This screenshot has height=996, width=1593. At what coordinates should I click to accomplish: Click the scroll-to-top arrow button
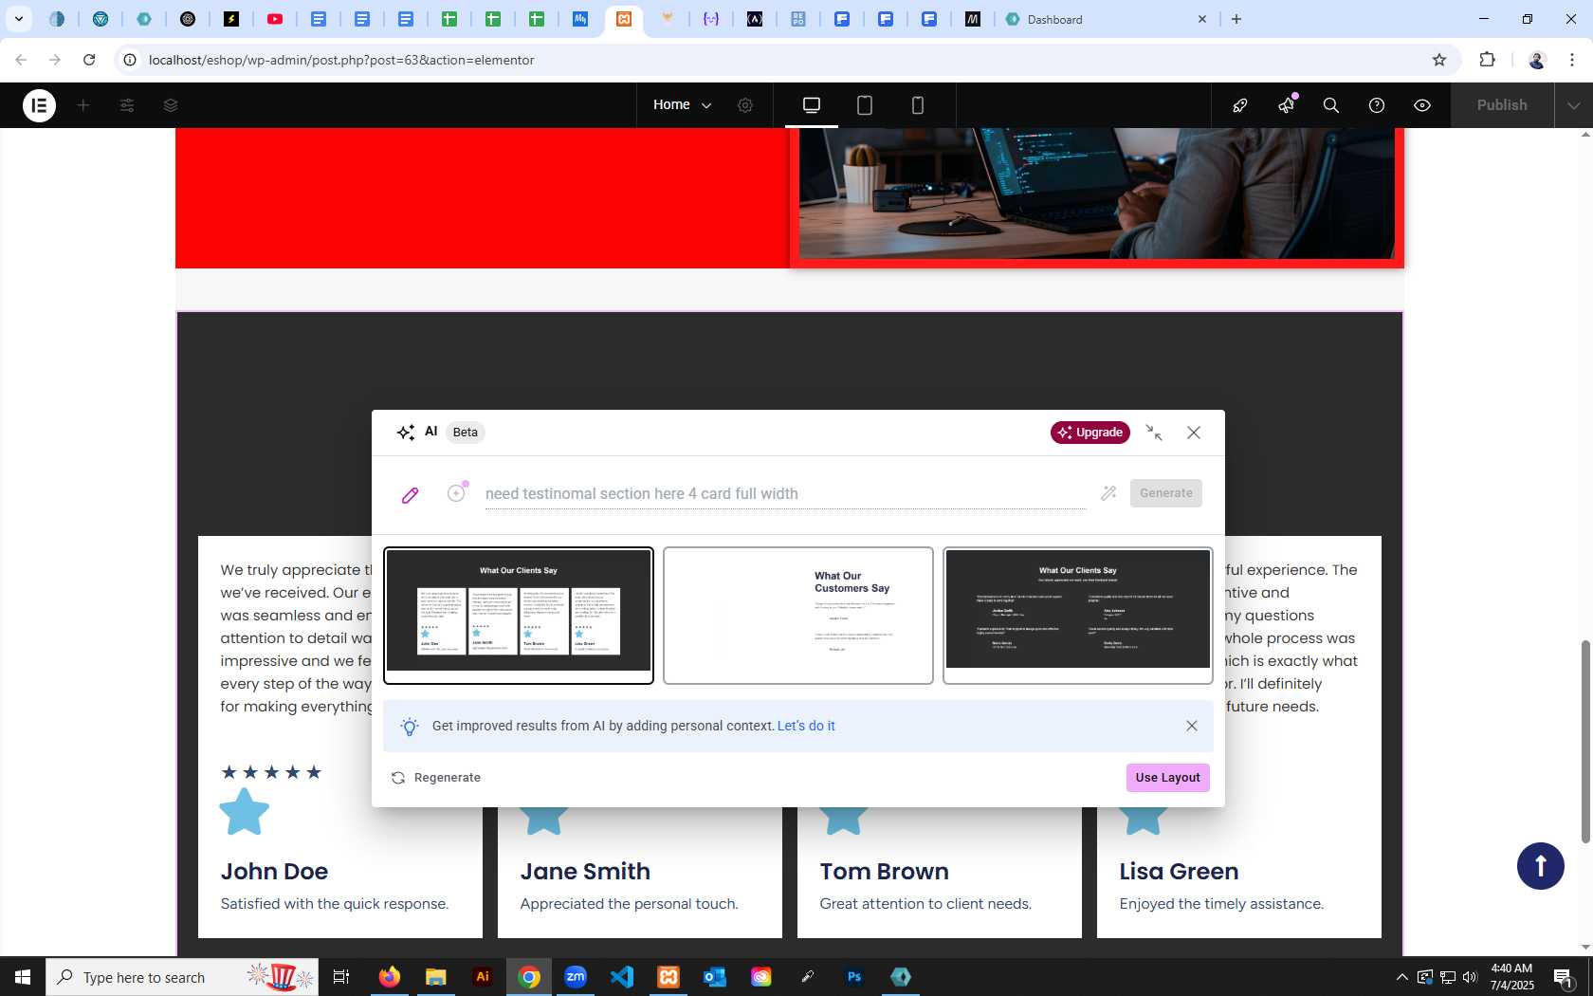(x=1541, y=866)
